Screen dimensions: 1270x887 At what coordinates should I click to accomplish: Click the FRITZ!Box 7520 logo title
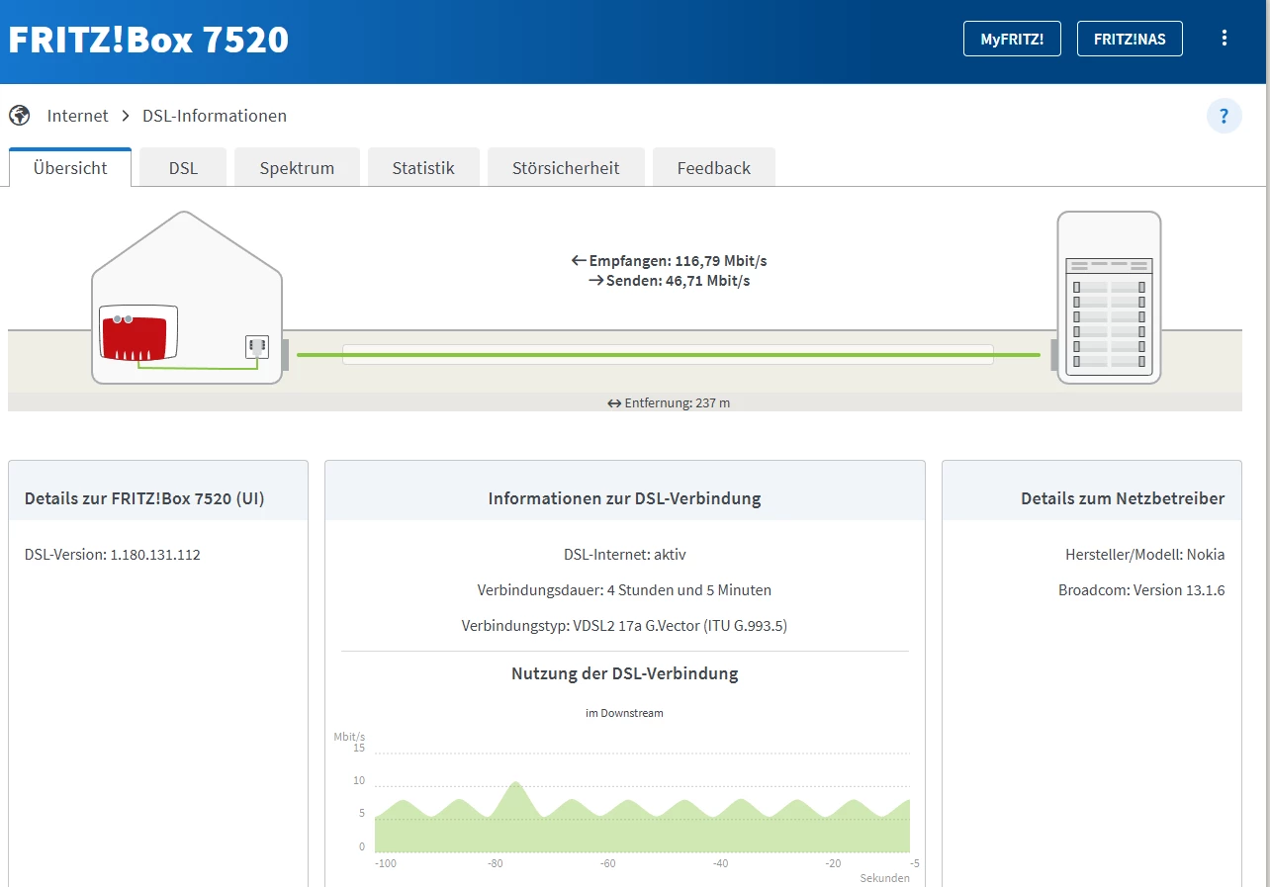pos(148,40)
